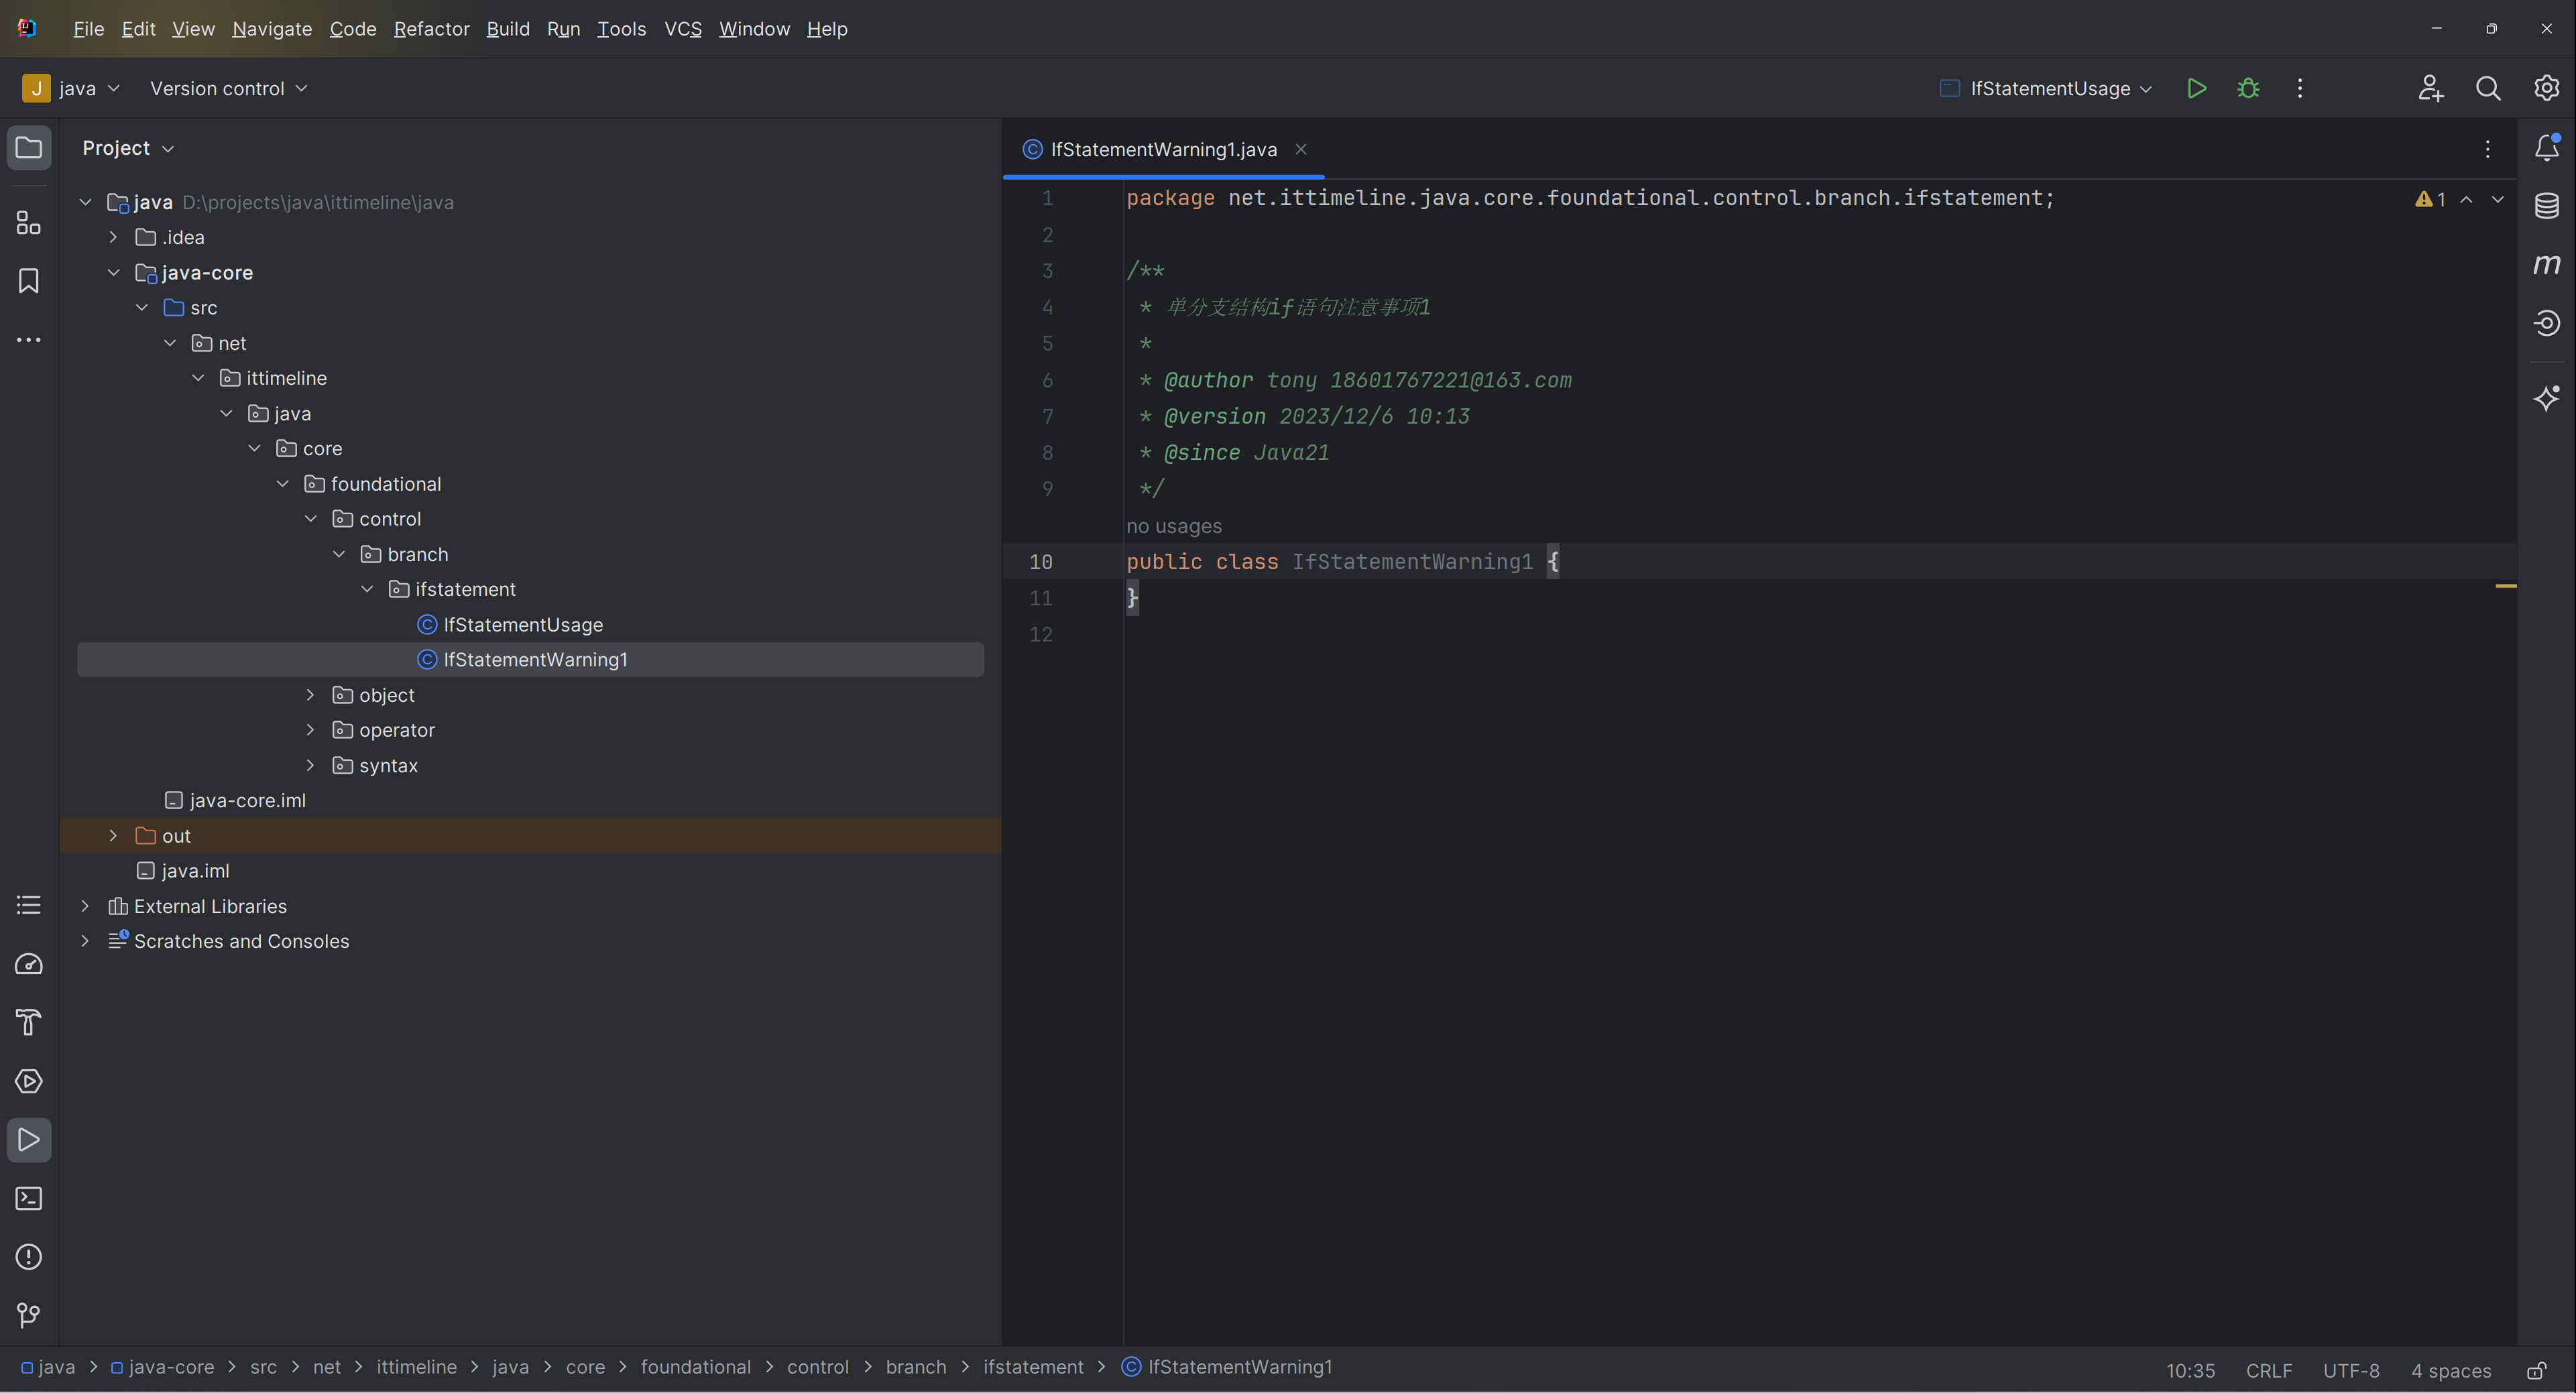
Task: Change CRLF line separator in status bar
Action: click(2269, 1371)
